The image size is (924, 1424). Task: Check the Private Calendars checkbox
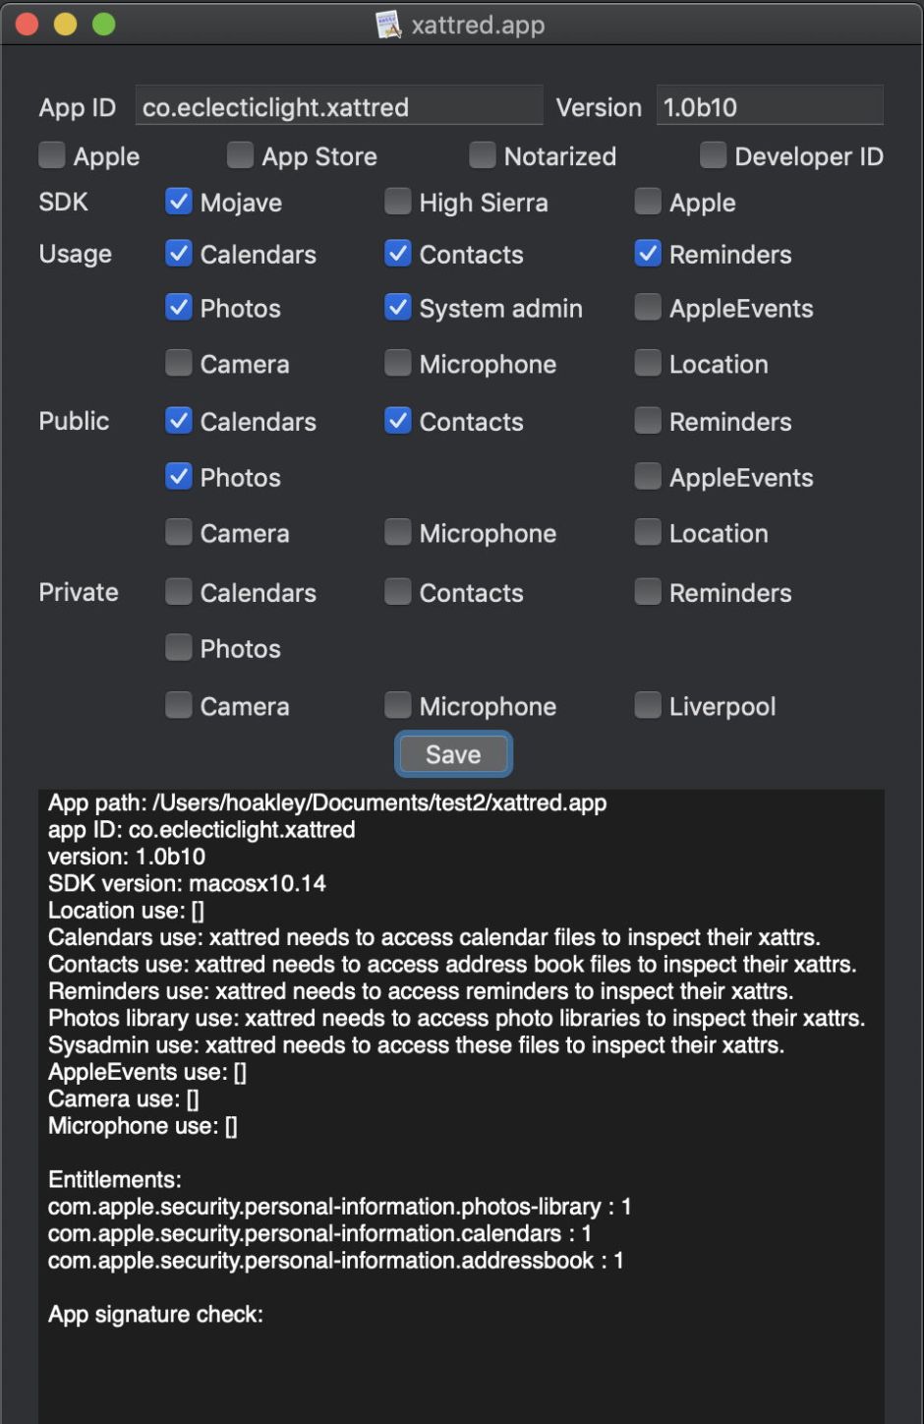[179, 592]
